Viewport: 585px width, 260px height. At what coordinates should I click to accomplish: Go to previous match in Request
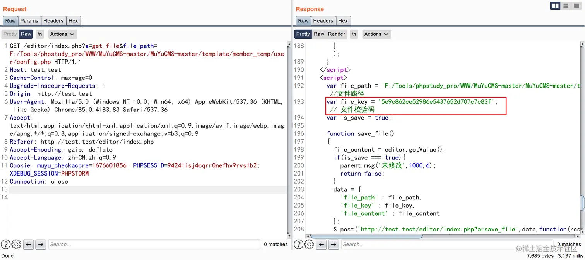(x=28, y=244)
